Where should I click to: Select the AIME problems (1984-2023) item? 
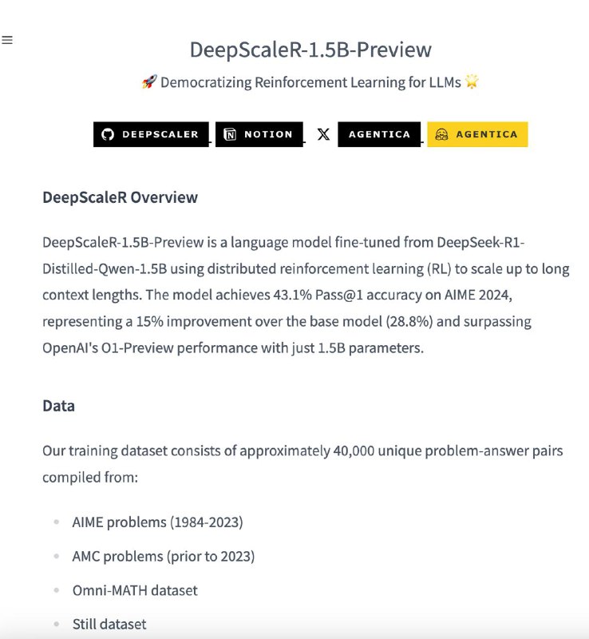point(158,522)
